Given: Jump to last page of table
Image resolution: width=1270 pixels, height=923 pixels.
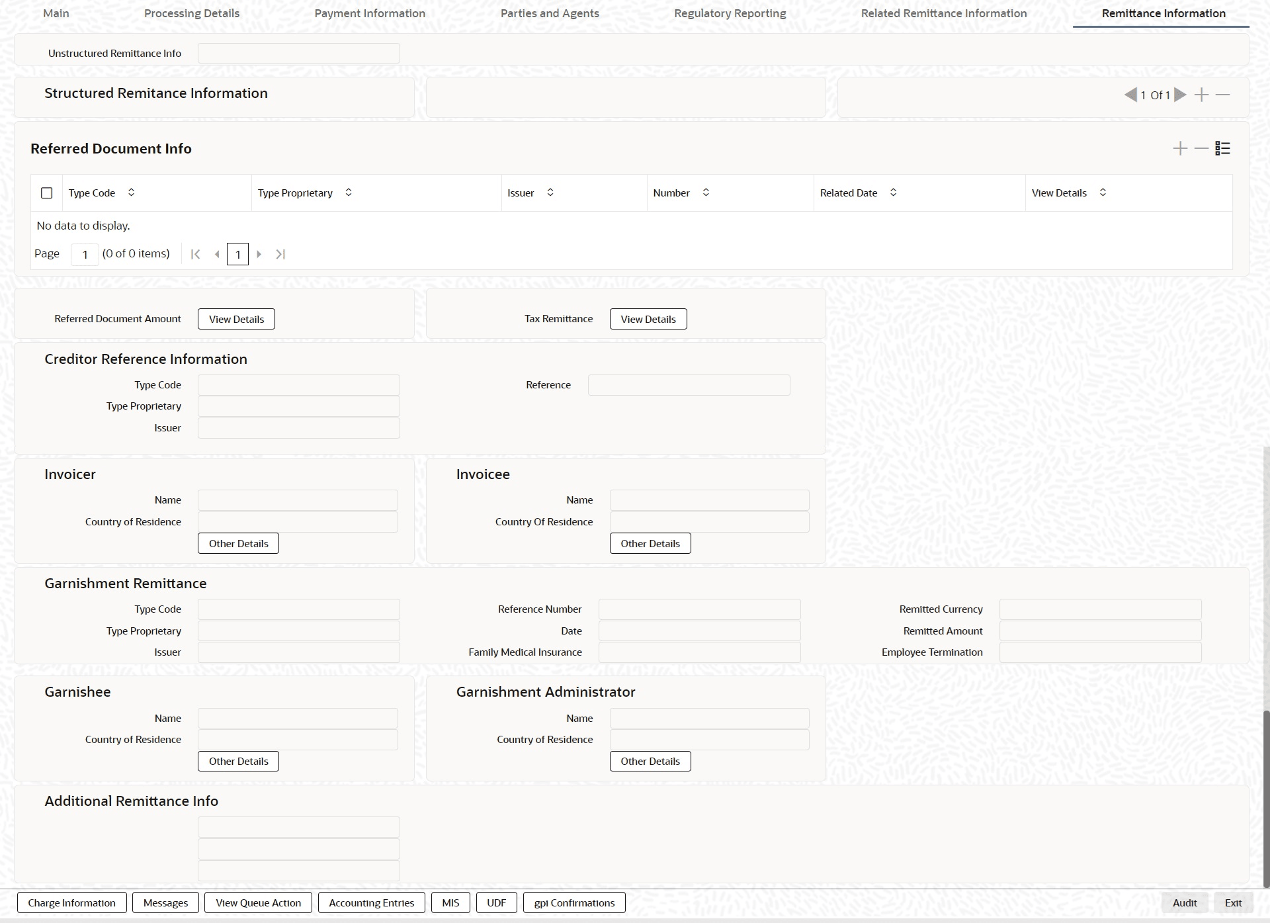Looking at the screenshot, I should pos(280,254).
